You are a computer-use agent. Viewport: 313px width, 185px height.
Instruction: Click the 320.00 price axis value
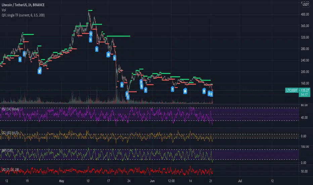(x=305, y=37)
